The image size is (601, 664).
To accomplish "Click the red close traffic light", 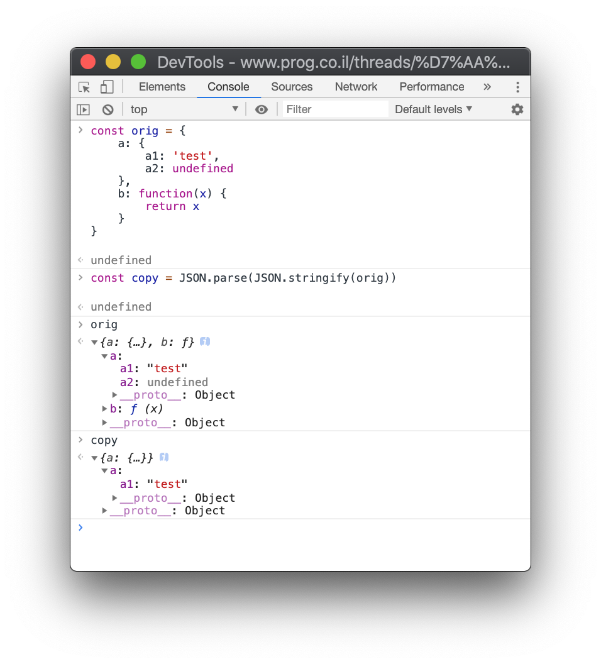I will pyautogui.click(x=88, y=61).
